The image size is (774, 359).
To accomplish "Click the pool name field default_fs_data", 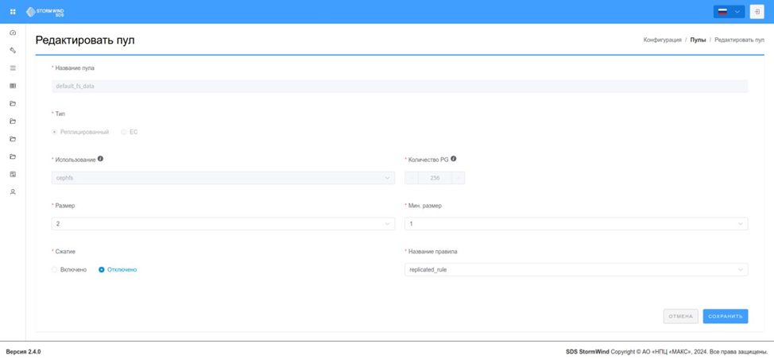I will [400, 87].
